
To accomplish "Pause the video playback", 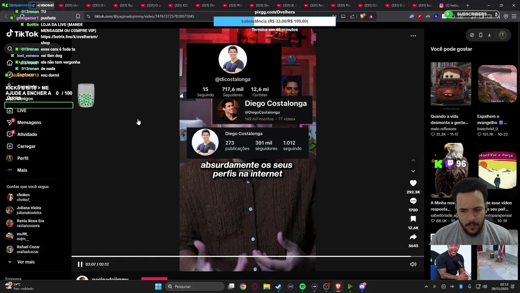I will pyautogui.click(x=80, y=264).
